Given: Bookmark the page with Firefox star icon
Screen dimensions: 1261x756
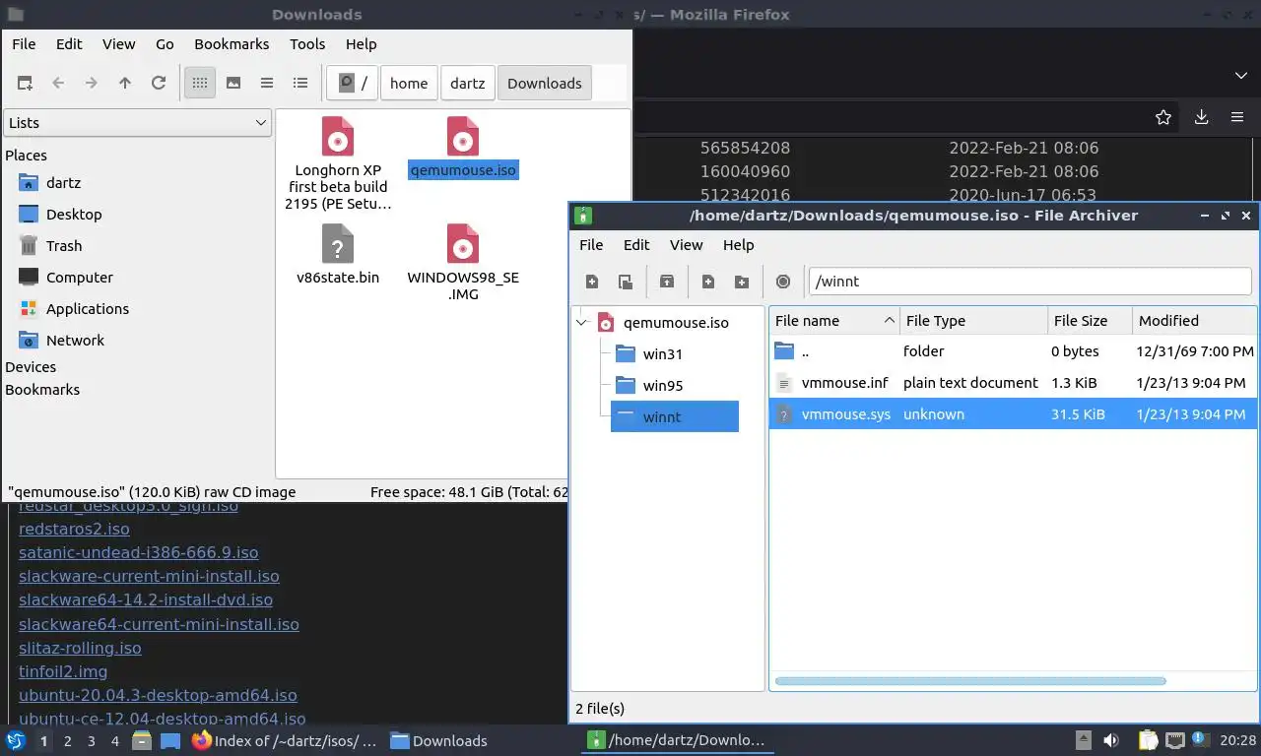Looking at the screenshot, I should pos(1163,118).
